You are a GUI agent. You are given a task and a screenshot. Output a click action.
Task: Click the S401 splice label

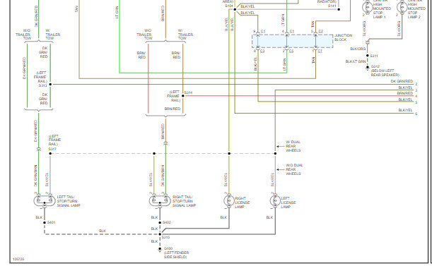(51, 222)
